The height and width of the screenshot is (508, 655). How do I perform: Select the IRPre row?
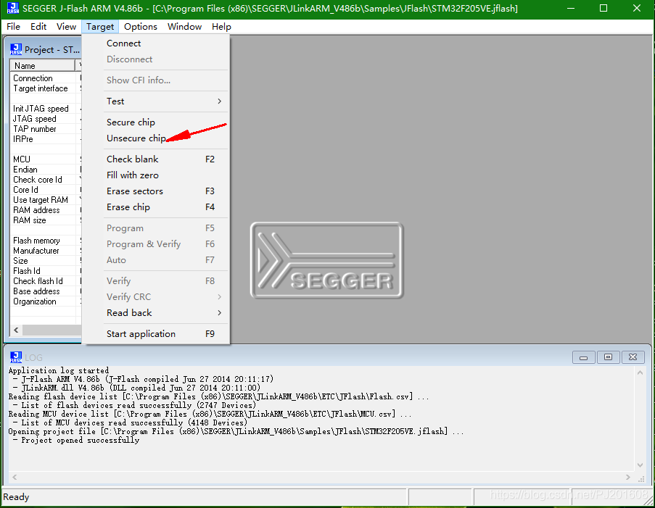(x=46, y=139)
